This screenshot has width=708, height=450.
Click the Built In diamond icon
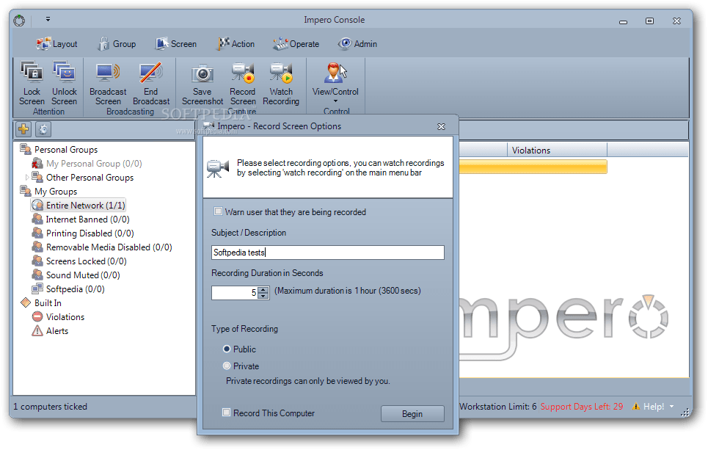tap(26, 302)
